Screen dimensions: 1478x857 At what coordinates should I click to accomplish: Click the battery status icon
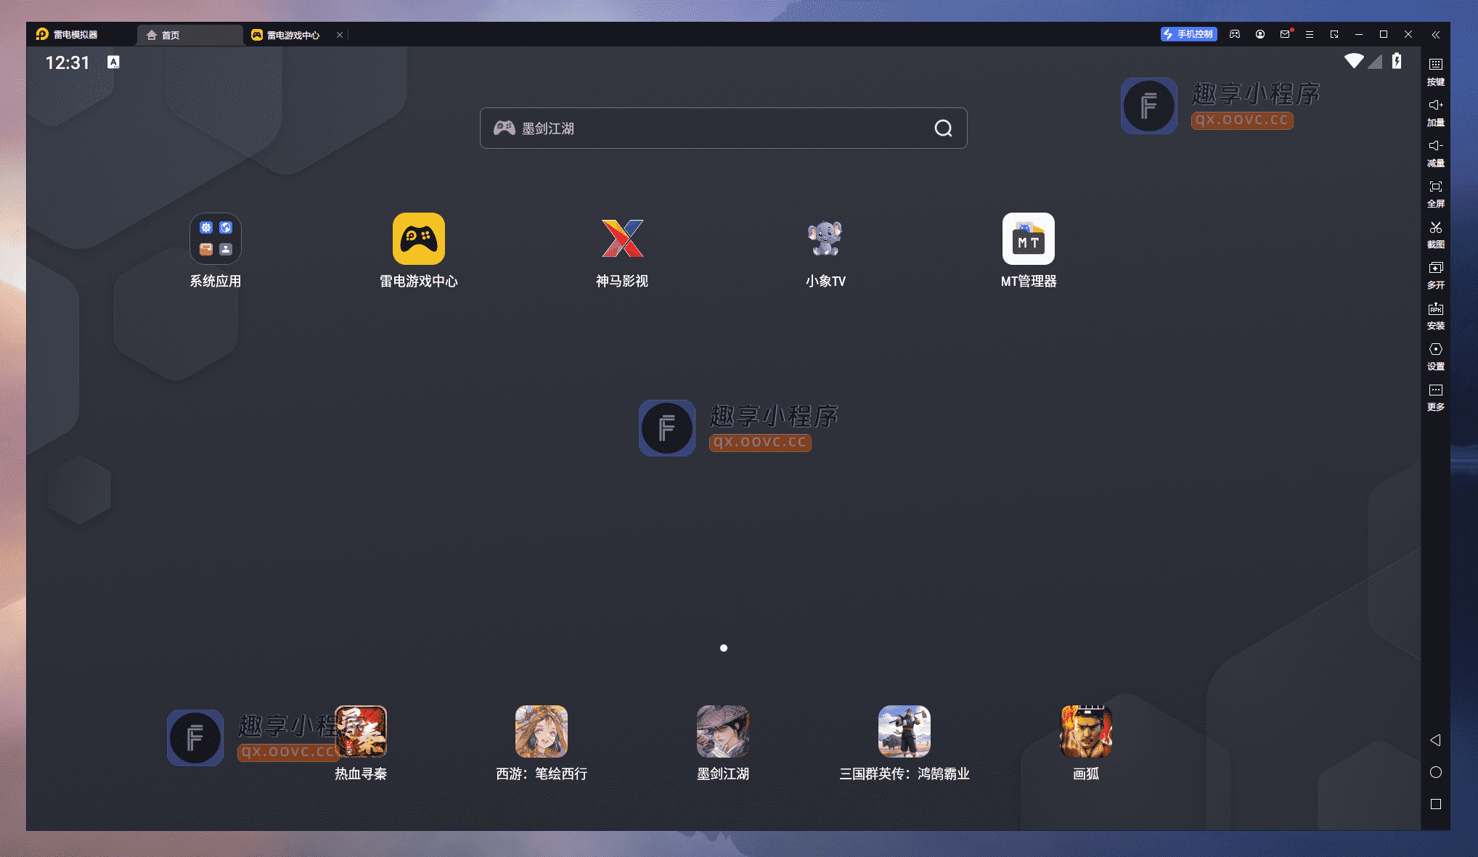[1397, 61]
